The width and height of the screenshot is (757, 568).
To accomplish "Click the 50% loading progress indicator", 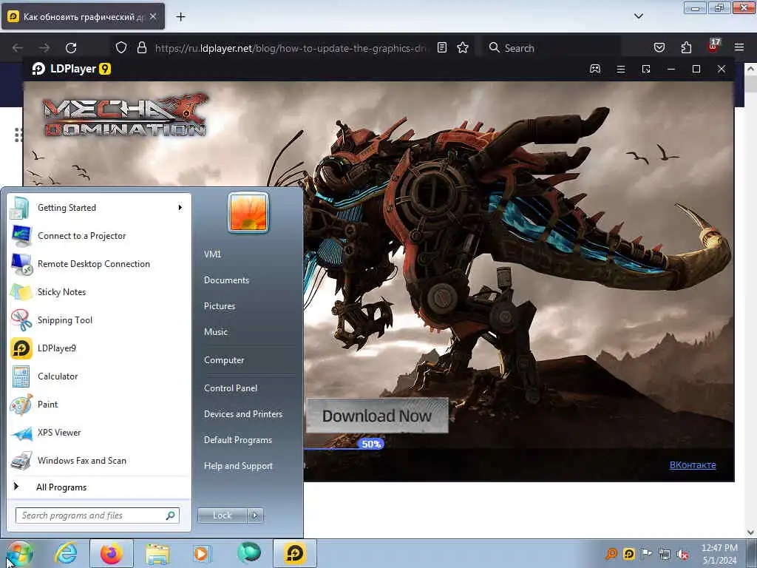I will click(x=371, y=444).
